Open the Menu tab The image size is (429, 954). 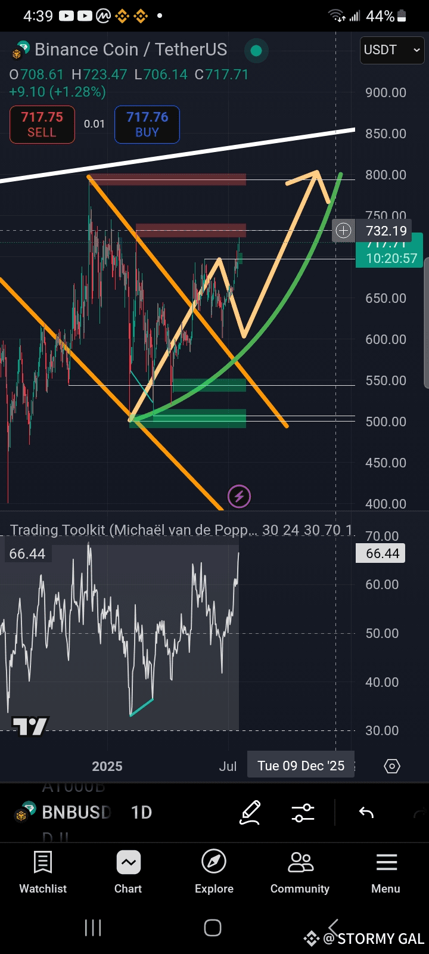tap(386, 872)
